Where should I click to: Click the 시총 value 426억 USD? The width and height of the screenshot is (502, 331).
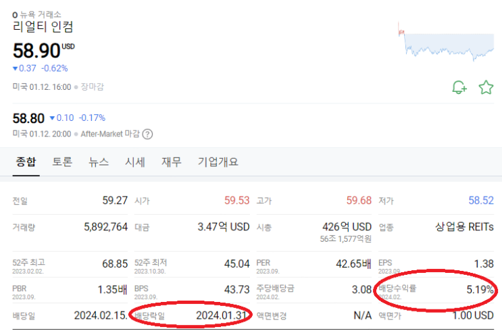coord(347,227)
